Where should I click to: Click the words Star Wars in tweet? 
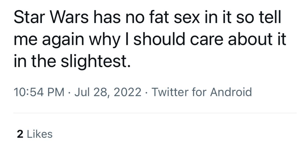[51, 17]
